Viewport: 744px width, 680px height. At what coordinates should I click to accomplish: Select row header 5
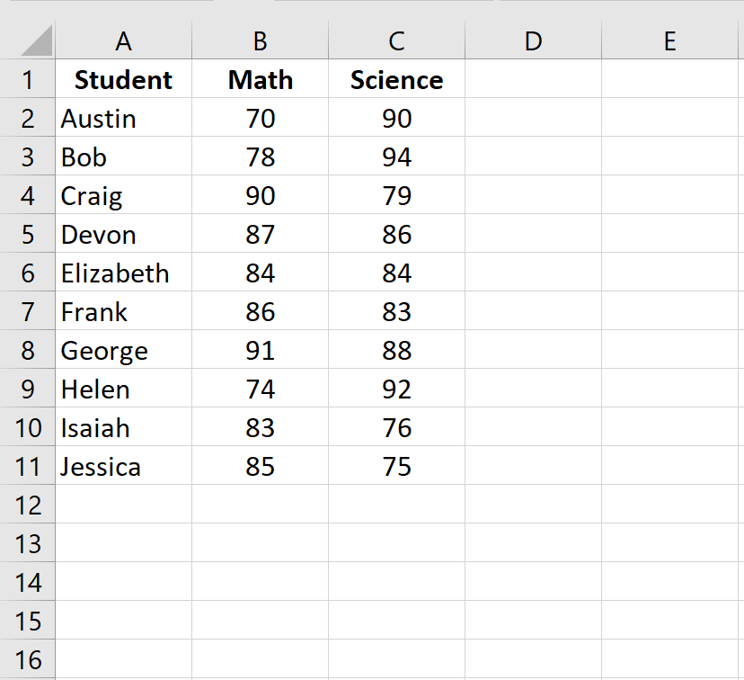click(x=28, y=234)
